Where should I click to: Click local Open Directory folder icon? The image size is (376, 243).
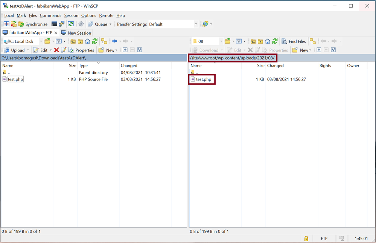tap(47, 41)
